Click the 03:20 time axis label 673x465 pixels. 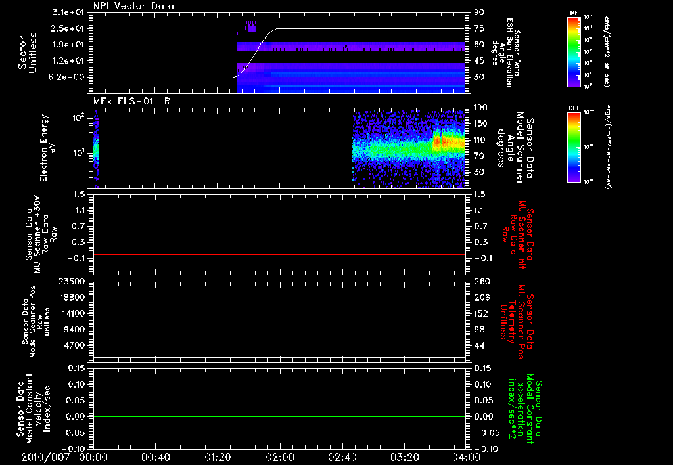coord(404,457)
